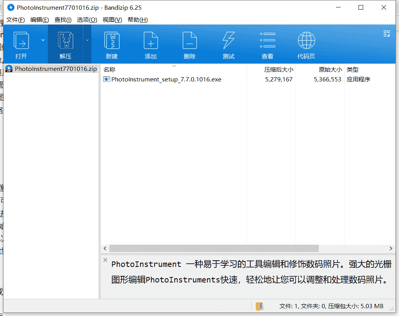Click the exe file's application icon

(106, 79)
